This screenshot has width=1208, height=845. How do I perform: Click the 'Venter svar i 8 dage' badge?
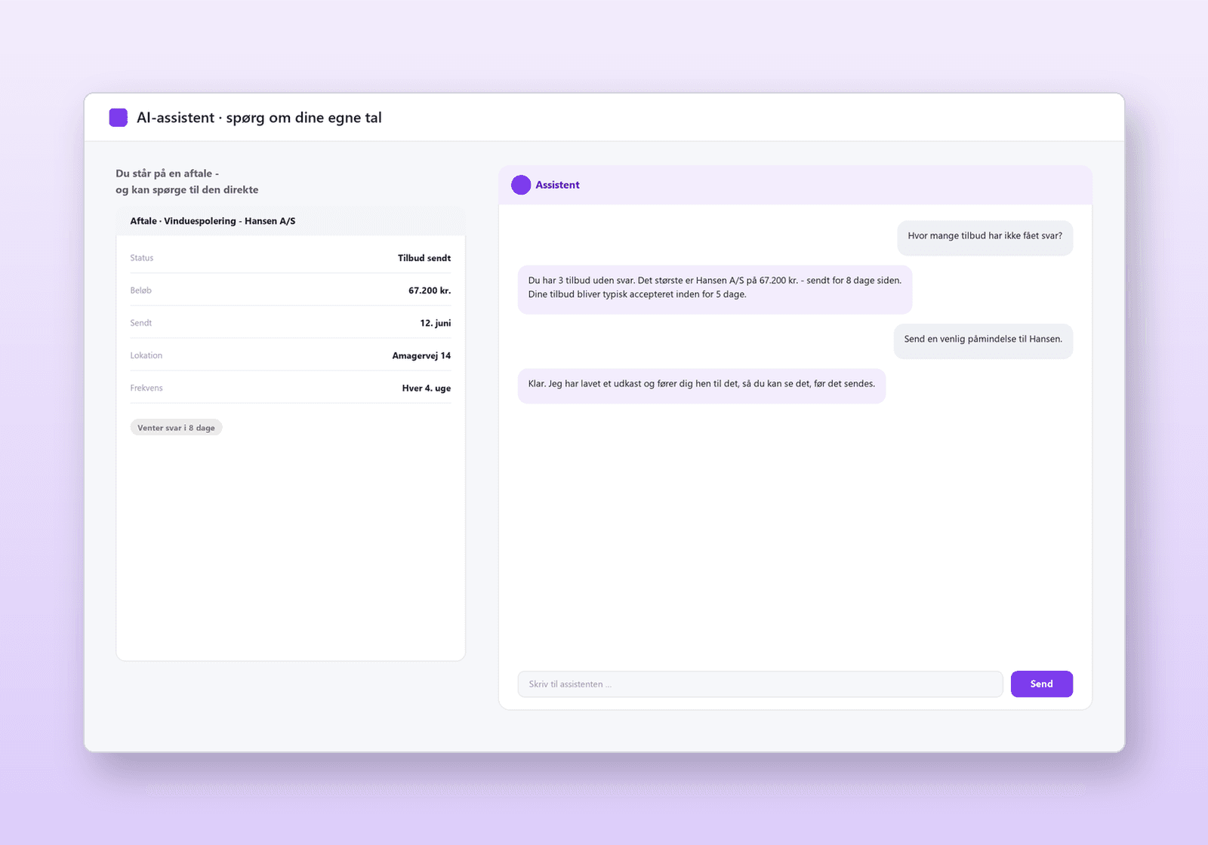[176, 428]
